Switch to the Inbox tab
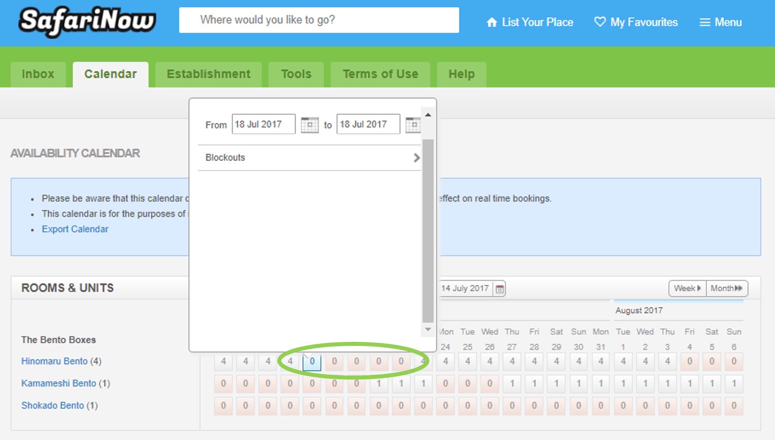Image resolution: width=775 pixels, height=440 pixels. [x=38, y=74]
